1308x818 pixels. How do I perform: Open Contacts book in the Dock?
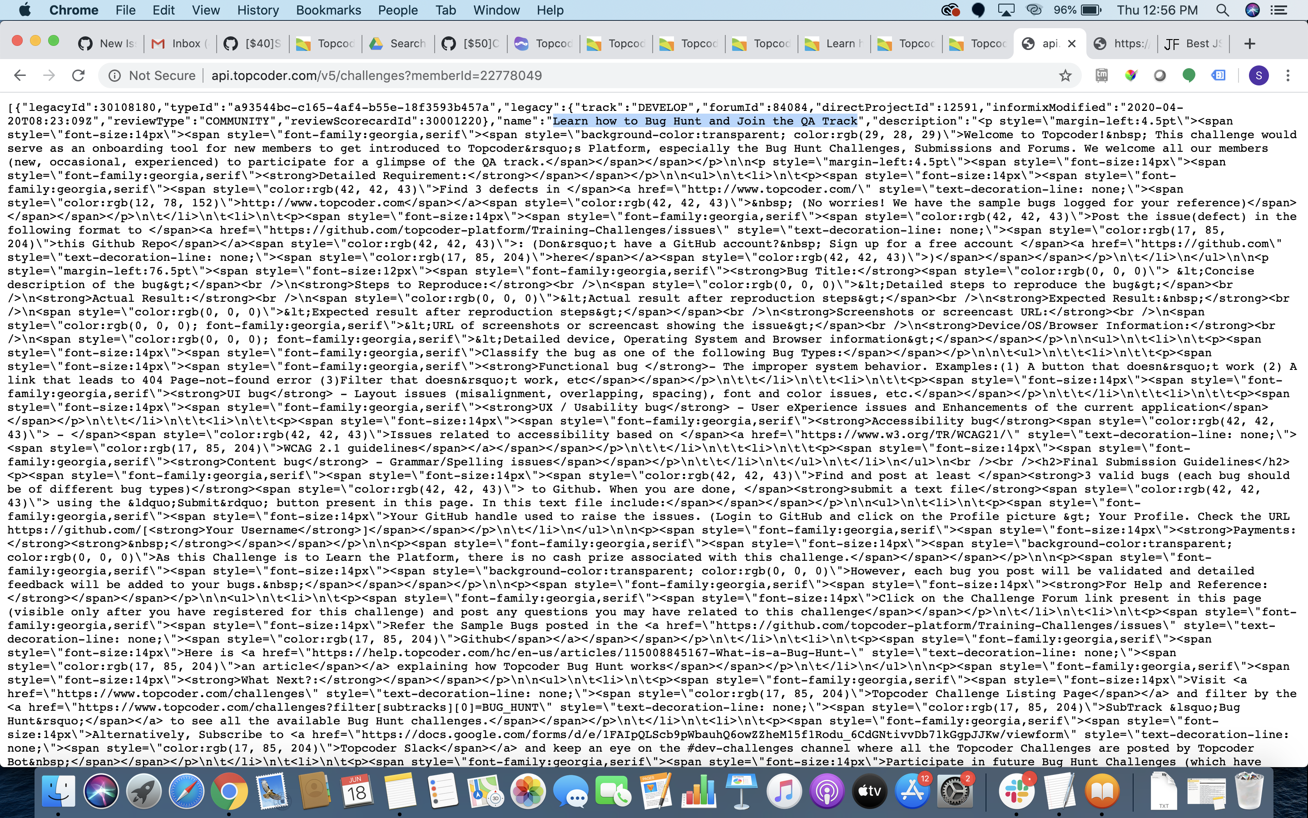[315, 791]
